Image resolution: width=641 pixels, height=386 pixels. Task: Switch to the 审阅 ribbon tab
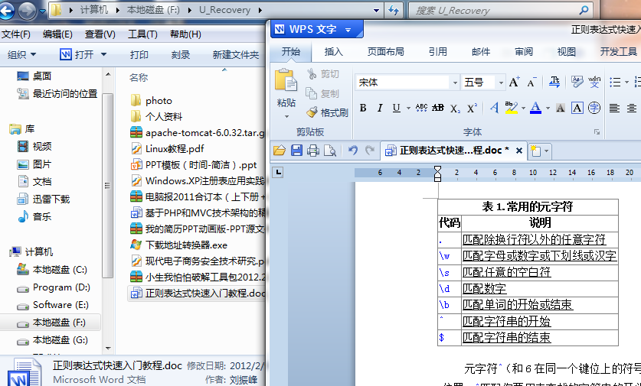pyautogui.click(x=524, y=51)
